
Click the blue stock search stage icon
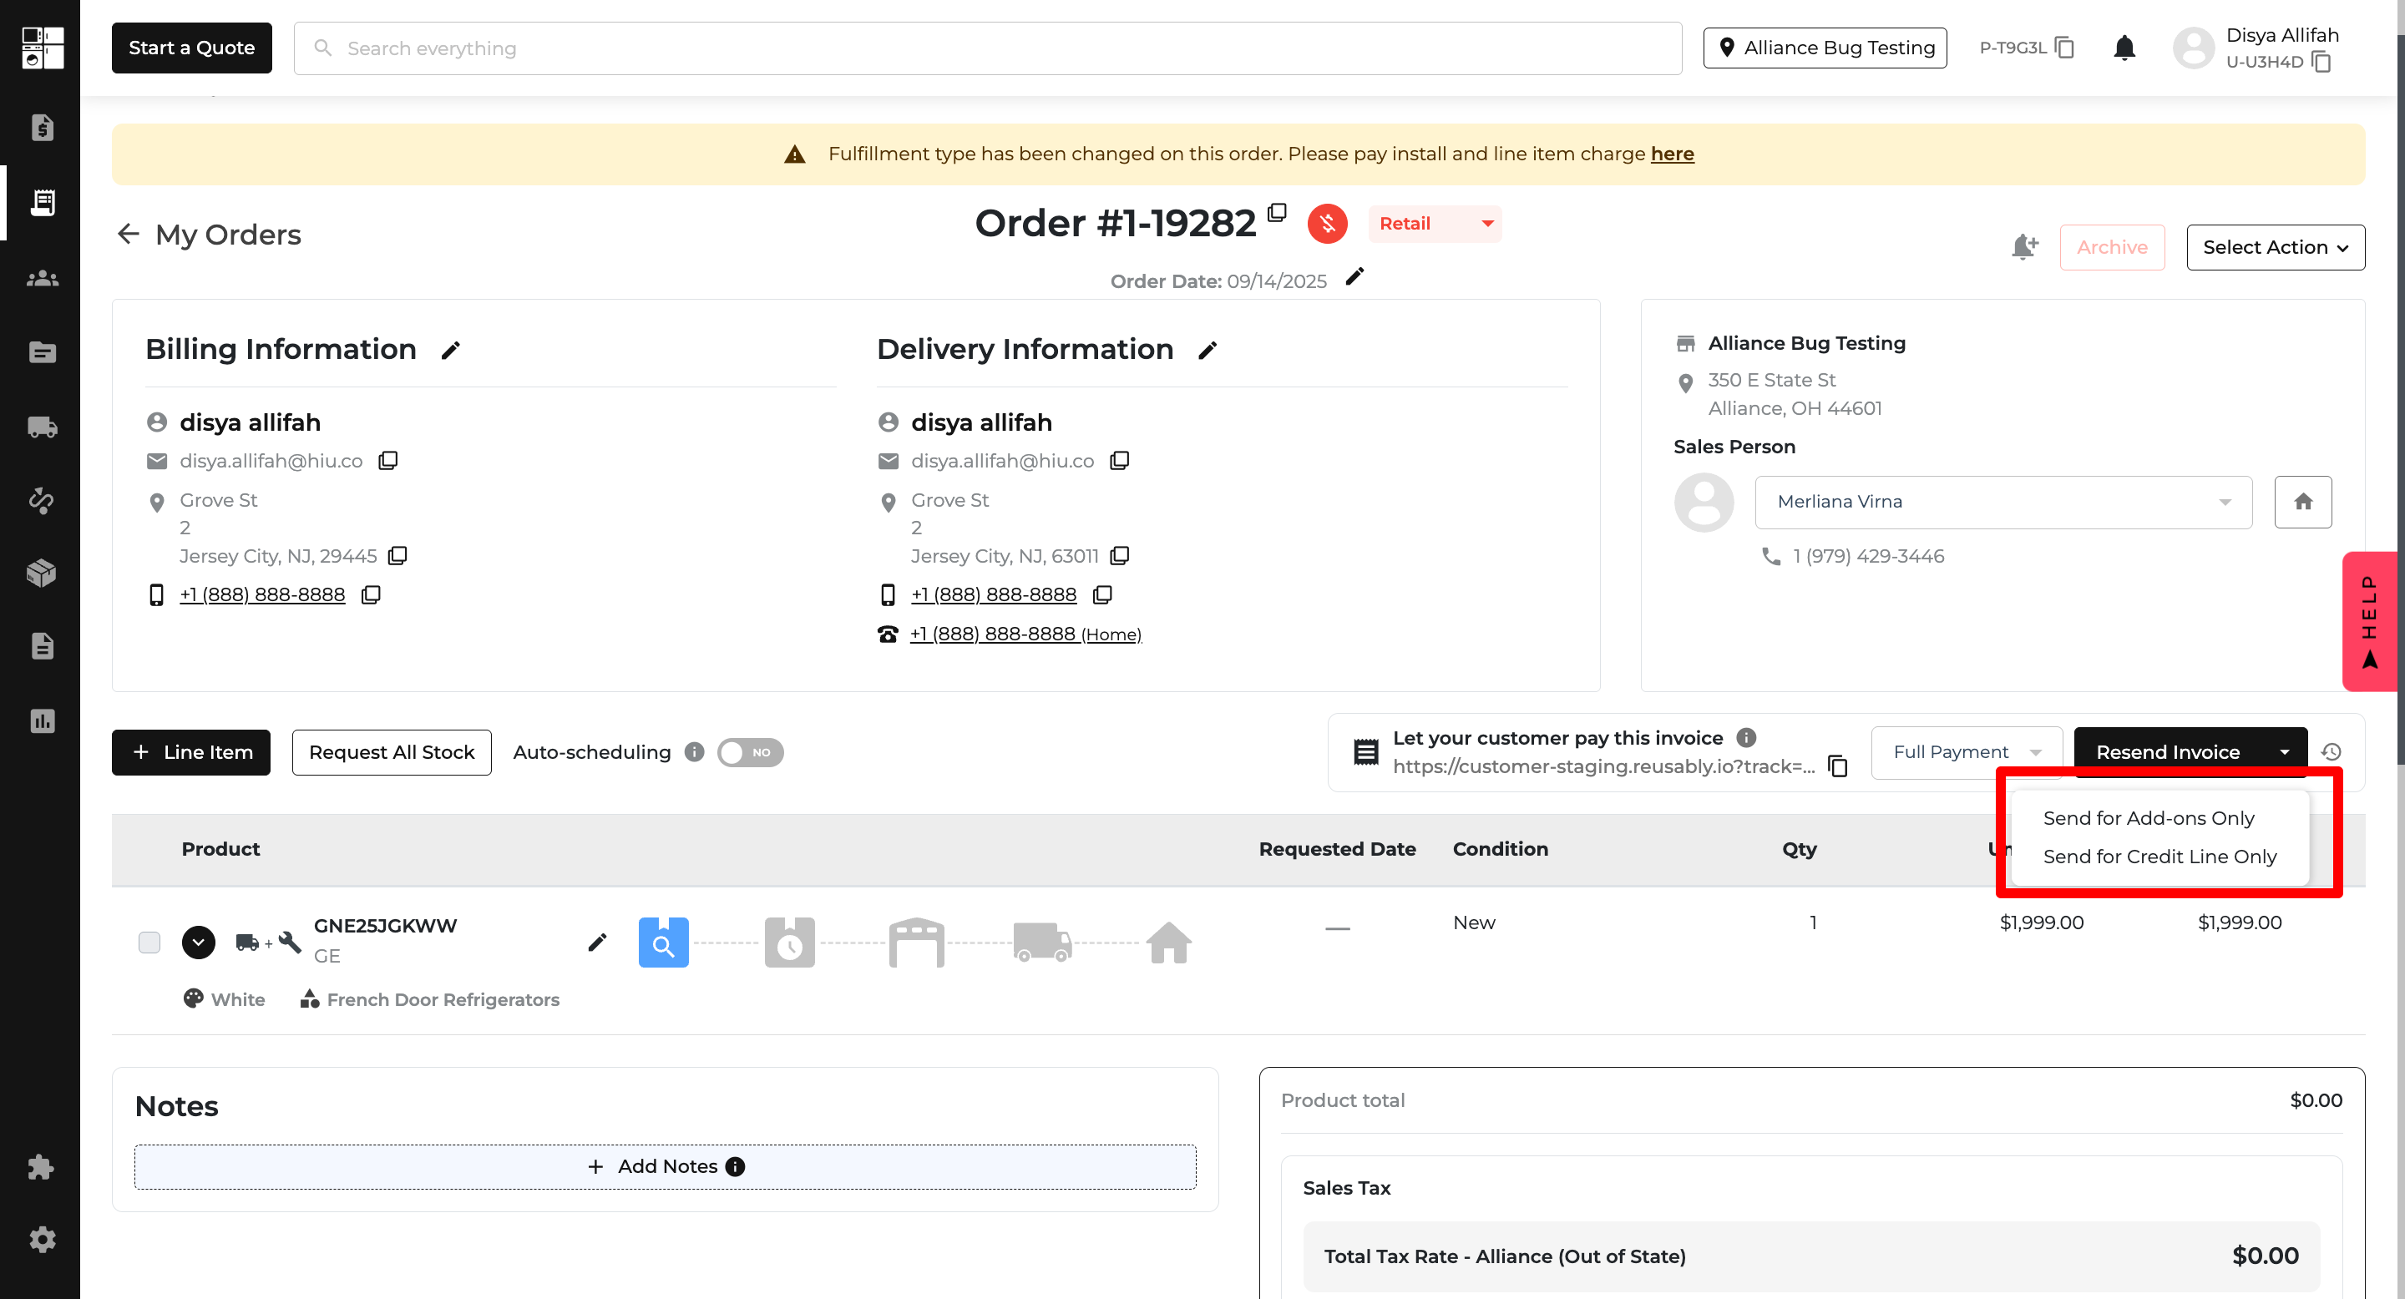663,943
